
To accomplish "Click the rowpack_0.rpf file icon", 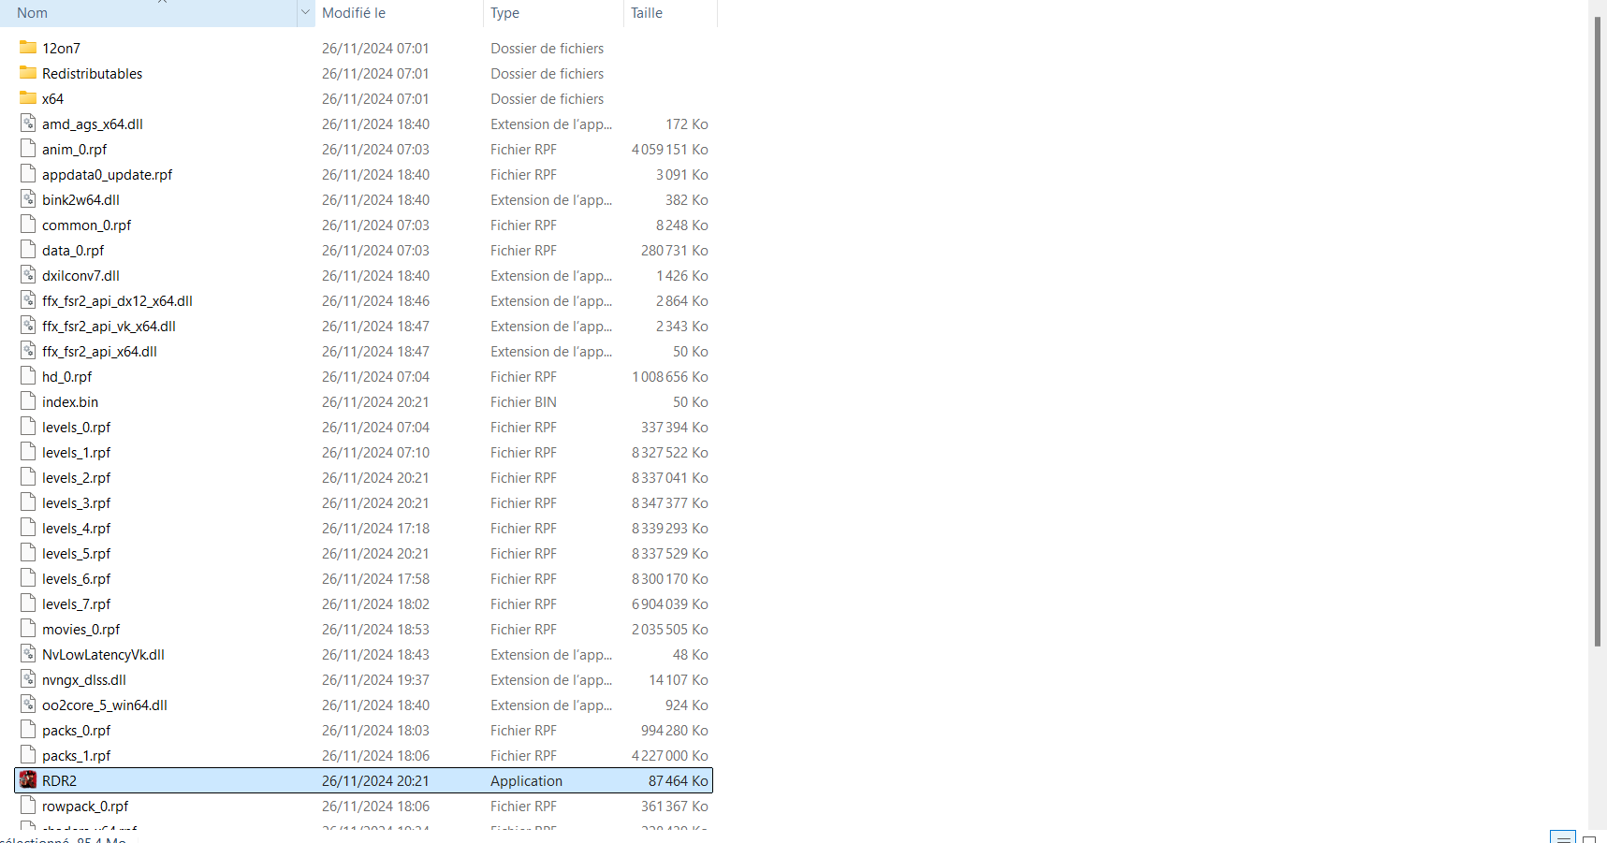I will tap(28, 806).
